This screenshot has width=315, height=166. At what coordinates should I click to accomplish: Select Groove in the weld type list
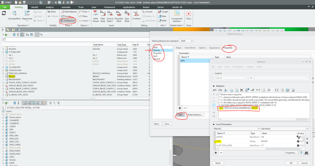coord(157,50)
